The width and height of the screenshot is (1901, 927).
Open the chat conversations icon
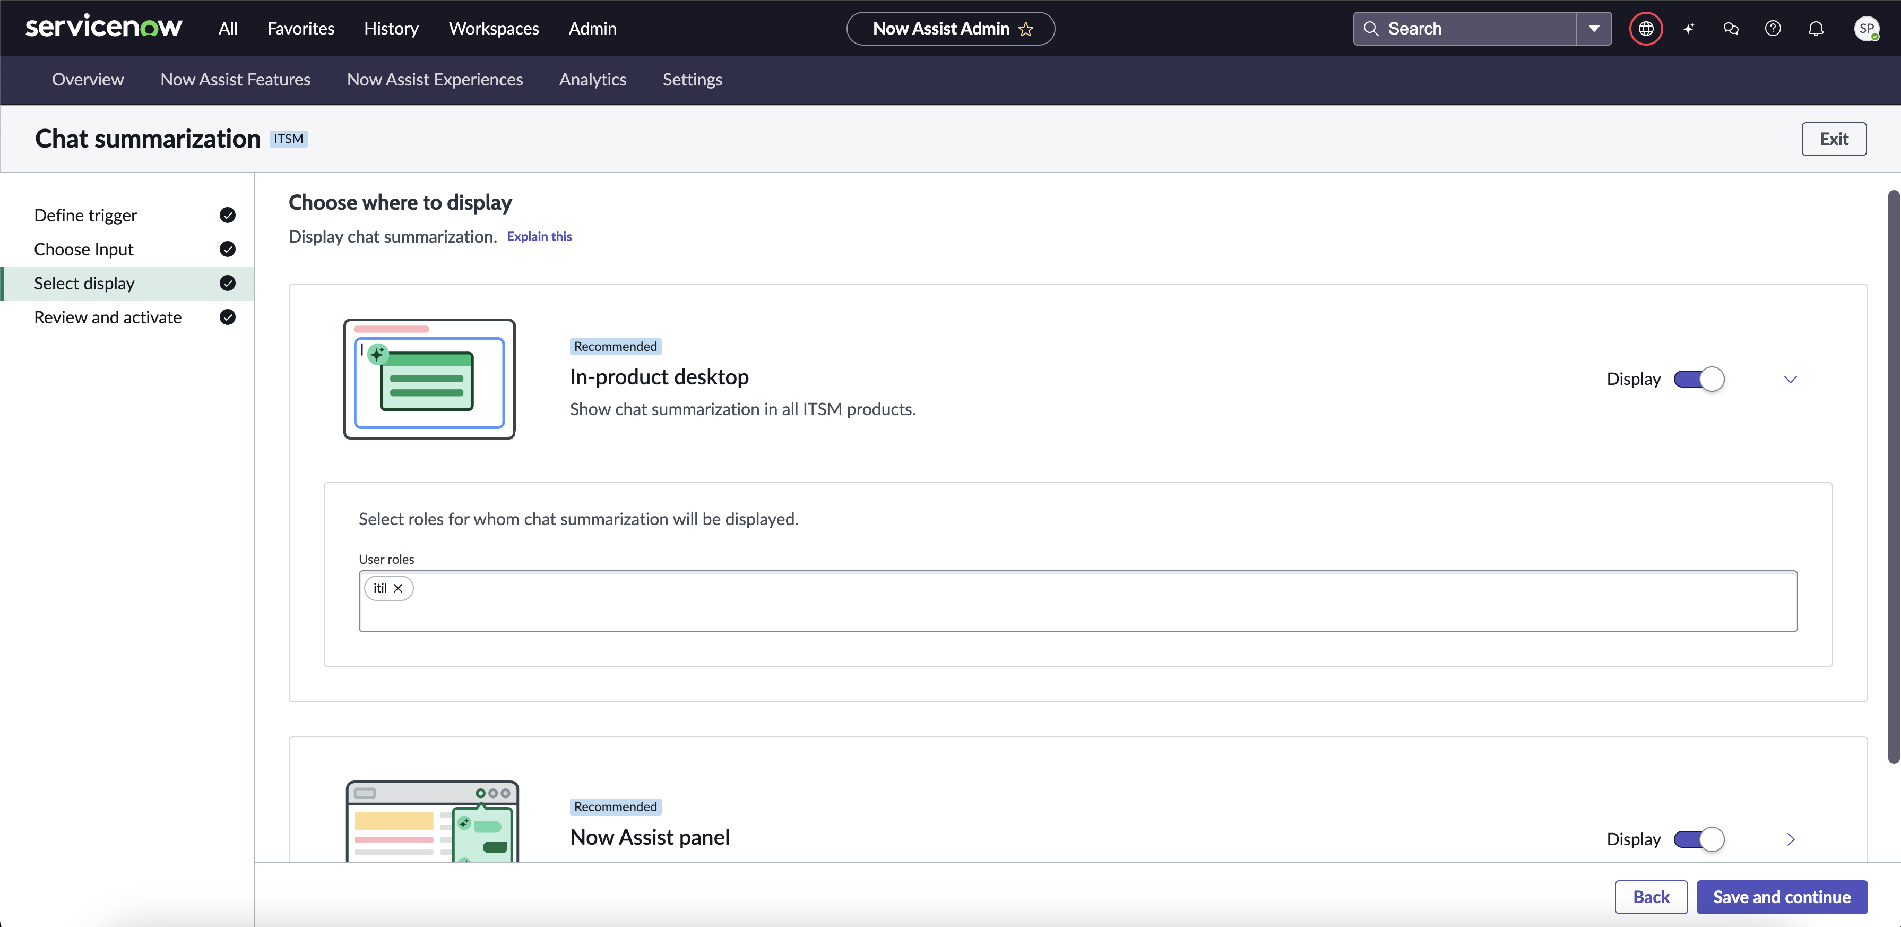[x=1731, y=29]
